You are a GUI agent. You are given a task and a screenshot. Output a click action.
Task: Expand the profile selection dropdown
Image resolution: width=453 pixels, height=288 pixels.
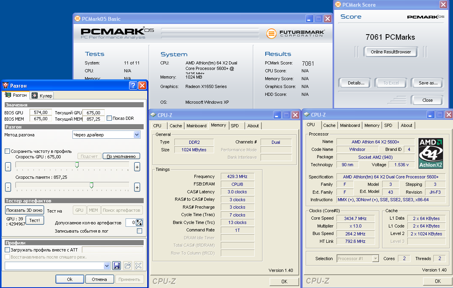[x=107, y=266]
